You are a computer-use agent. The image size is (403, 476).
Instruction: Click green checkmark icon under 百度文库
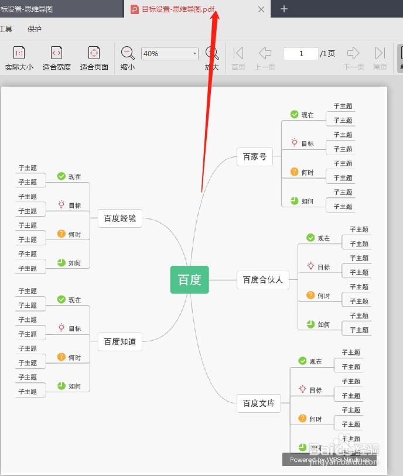302,361
